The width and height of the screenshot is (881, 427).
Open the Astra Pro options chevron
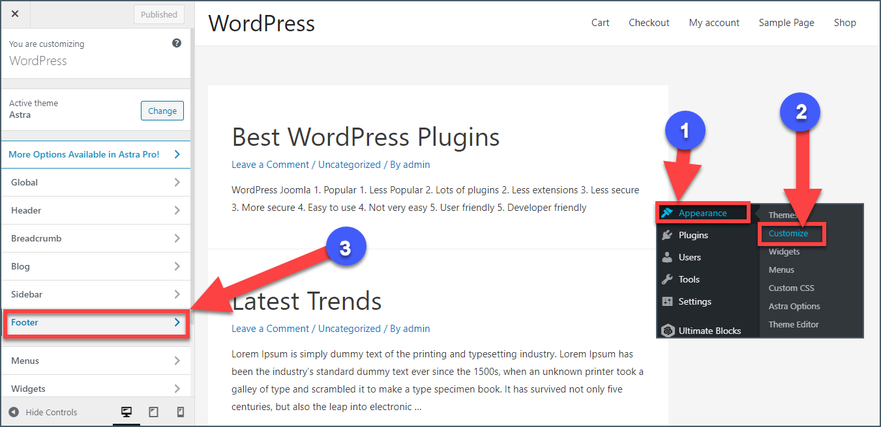coord(177,154)
